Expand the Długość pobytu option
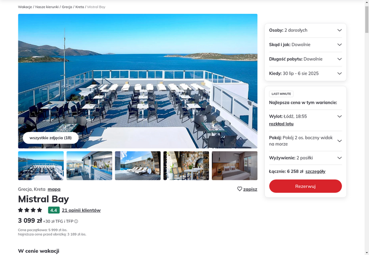This screenshot has height=255, width=369. coord(305,59)
